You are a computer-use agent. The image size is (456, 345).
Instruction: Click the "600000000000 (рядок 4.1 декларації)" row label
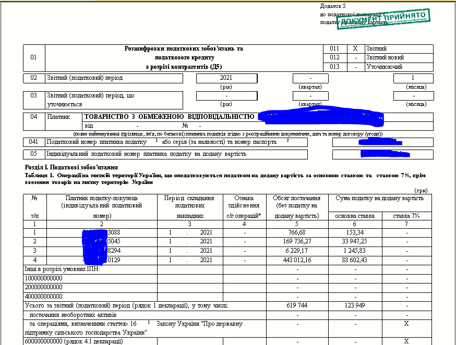(74, 341)
